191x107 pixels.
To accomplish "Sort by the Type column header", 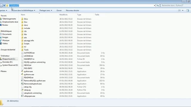I will tap(79, 15).
